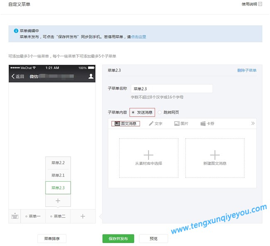Viewport: 270px width, 246px height.
Task: Switch to the 卡券 tab
Action: [x=207, y=124]
